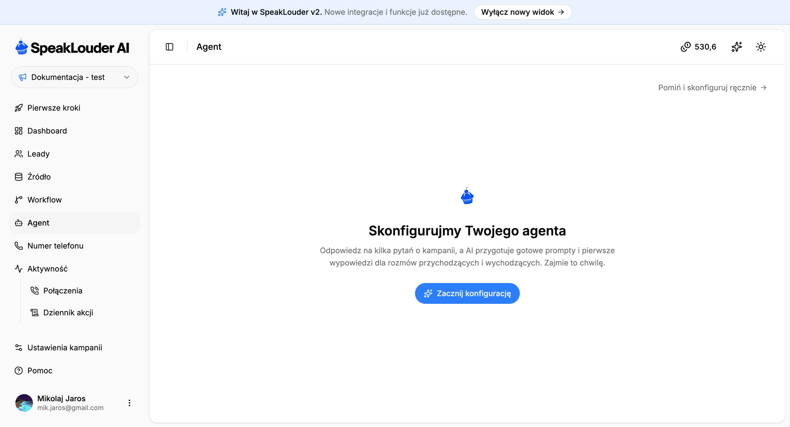
Task: Click Wyłącz nowy widok button
Action: point(523,12)
